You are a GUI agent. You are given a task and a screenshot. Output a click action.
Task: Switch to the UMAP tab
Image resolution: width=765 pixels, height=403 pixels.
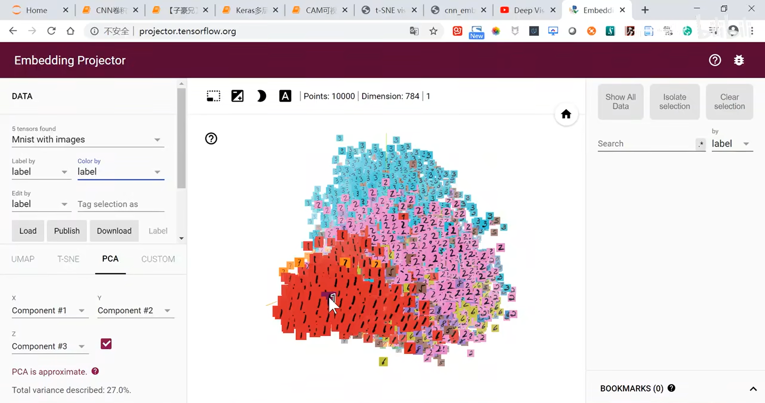tap(23, 259)
